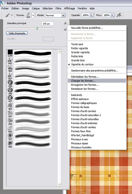Select the ladybug brush preset 408
The height and width of the screenshot is (194, 132).
(29, 83)
